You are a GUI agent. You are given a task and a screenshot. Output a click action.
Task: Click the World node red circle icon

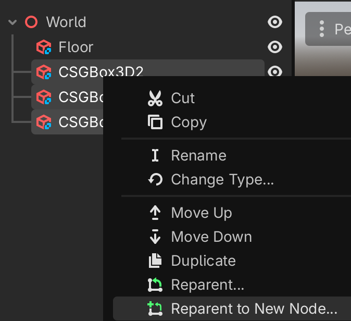click(32, 22)
